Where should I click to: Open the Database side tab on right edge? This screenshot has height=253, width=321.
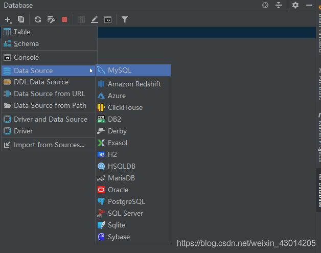coord(319,190)
